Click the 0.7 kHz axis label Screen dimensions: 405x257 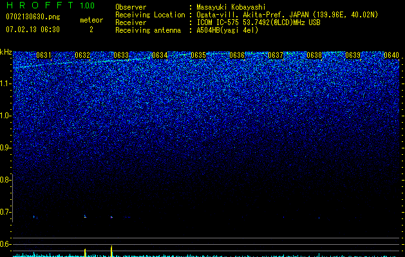coord(5,212)
